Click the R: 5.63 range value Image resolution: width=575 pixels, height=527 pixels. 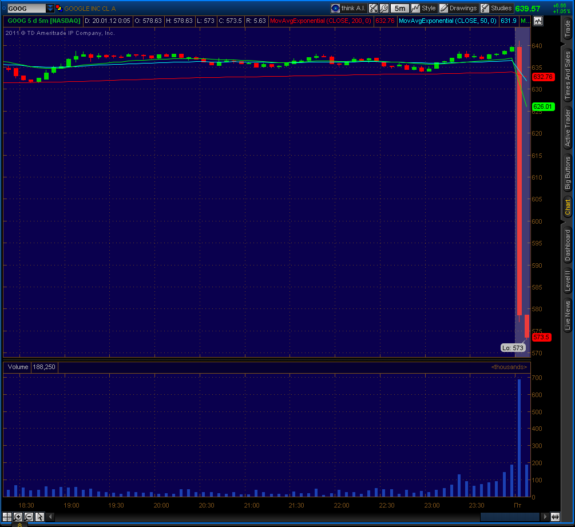pos(256,21)
